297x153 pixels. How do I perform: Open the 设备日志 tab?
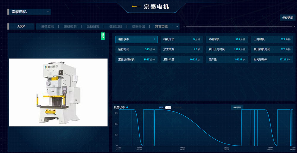93,27
